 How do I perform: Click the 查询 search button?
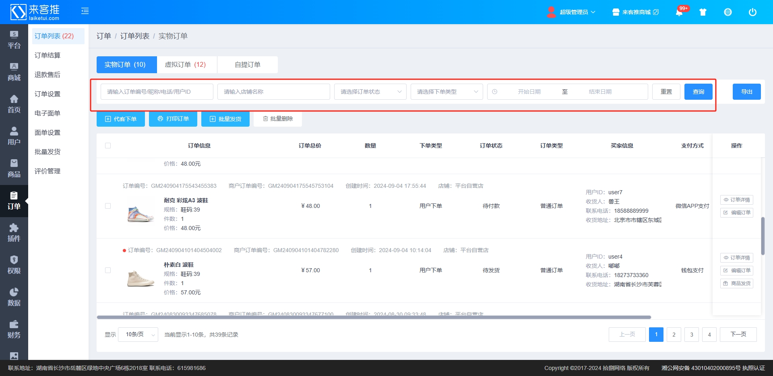tap(698, 92)
